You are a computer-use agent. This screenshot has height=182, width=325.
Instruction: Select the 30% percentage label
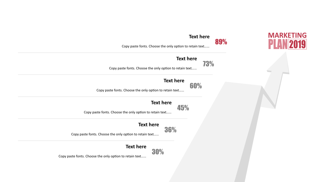(158, 152)
